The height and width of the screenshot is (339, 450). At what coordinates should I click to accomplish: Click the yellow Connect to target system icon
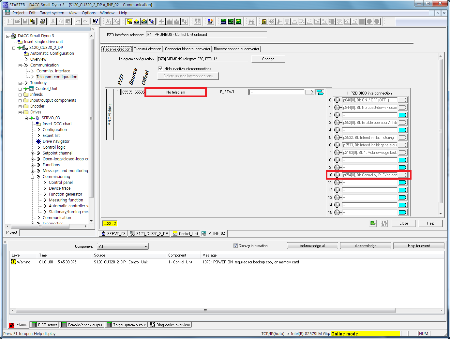tap(129, 21)
